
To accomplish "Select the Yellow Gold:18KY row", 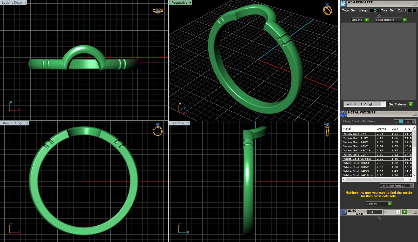I will pyautogui.click(x=358, y=146).
